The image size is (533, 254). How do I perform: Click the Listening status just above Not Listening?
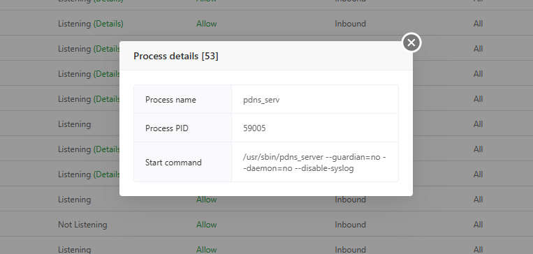pyautogui.click(x=75, y=200)
